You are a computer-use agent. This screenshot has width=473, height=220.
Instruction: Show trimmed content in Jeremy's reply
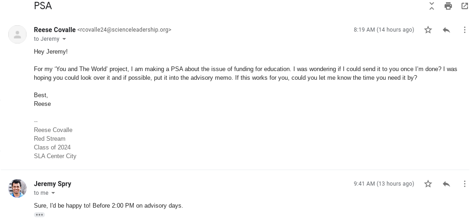pos(39,214)
